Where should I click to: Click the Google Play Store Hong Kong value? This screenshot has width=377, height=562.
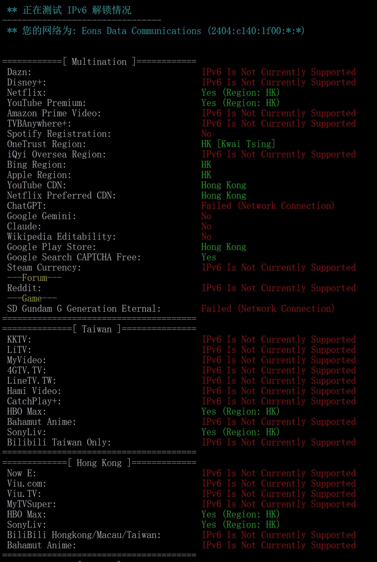pos(224,247)
